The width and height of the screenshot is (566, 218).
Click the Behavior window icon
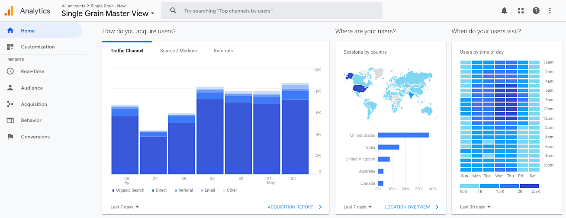(10, 120)
